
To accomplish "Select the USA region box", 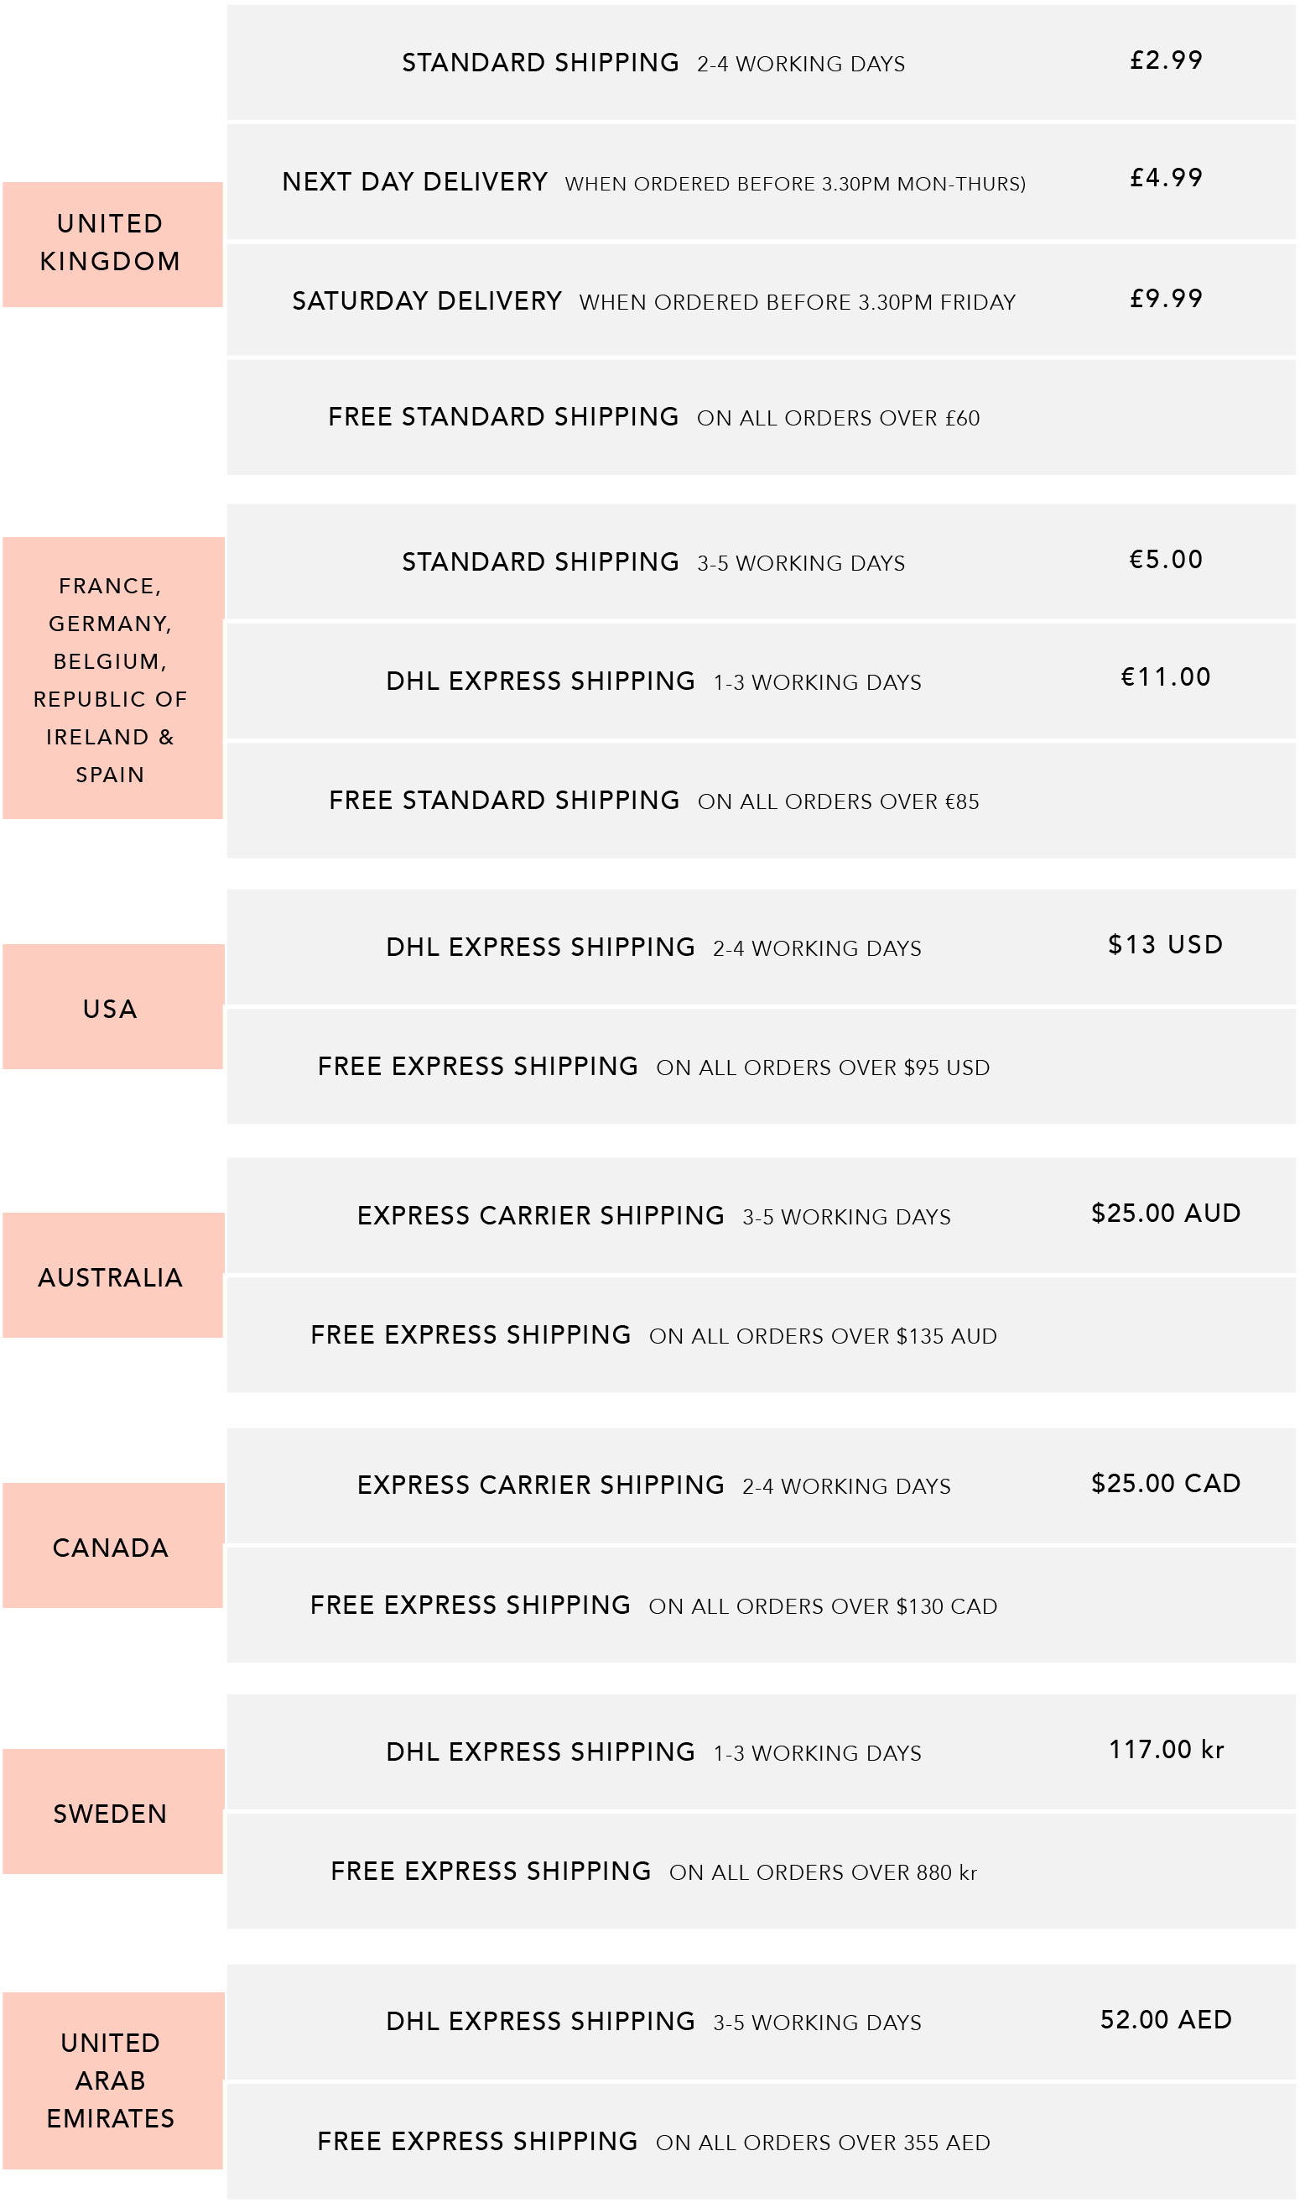I will tap(112, 1007).
